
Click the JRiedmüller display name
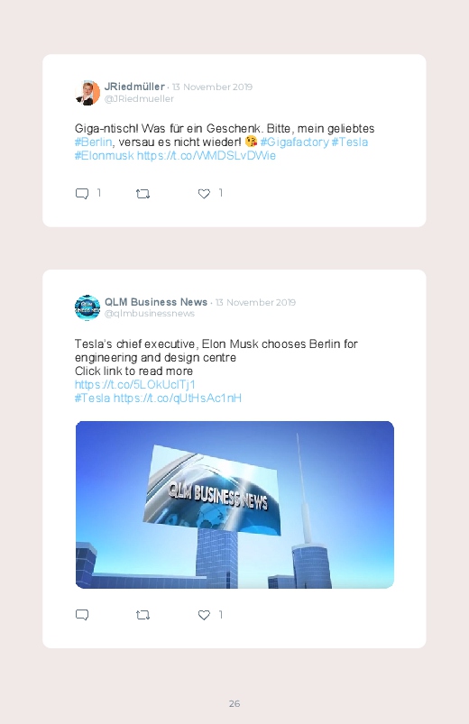tap(134, 87)
